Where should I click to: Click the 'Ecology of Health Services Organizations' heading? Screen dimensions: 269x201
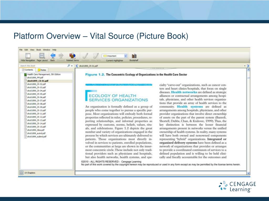pos(118,98)
